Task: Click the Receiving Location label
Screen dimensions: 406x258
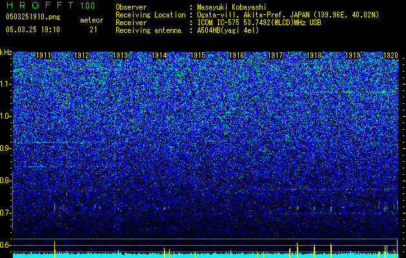Action: click(150, 15)
